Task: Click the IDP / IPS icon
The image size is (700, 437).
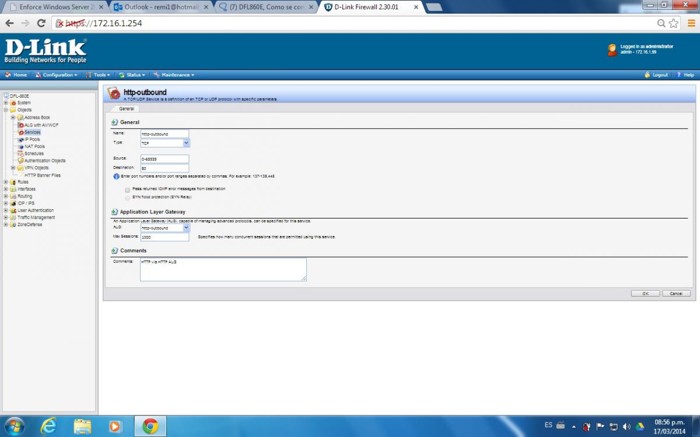Action: (x=13, y=203)
